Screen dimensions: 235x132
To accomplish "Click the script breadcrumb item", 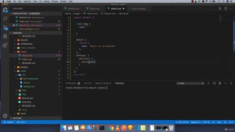I will (x=124, y=14).
